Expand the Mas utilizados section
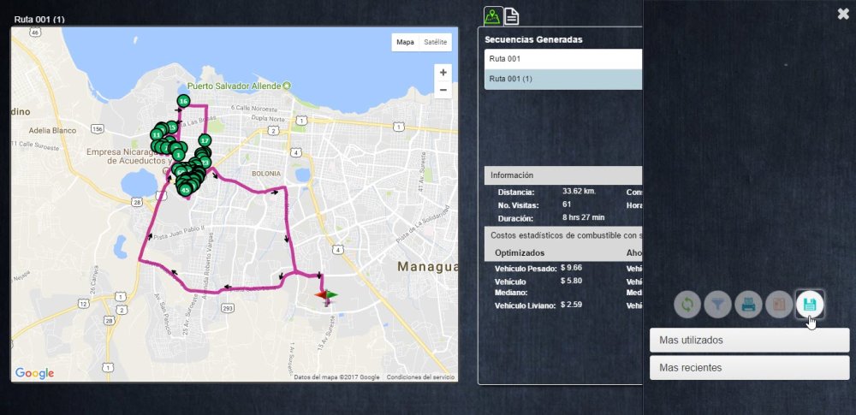 click(x=749, y=341)
